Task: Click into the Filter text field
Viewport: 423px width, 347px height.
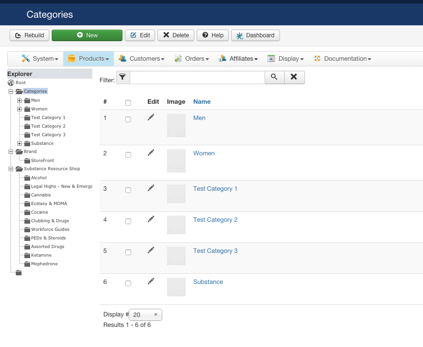Action: click(197, 77)
